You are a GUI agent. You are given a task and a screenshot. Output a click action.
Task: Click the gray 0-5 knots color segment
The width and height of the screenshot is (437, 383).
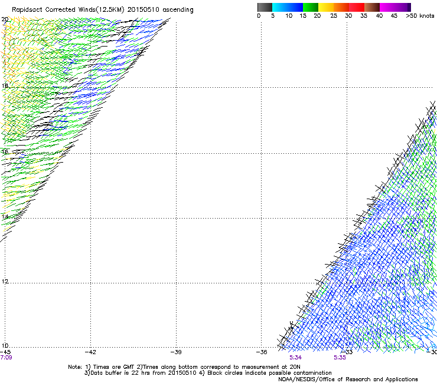pyautogui.click(x=265, y=7)
